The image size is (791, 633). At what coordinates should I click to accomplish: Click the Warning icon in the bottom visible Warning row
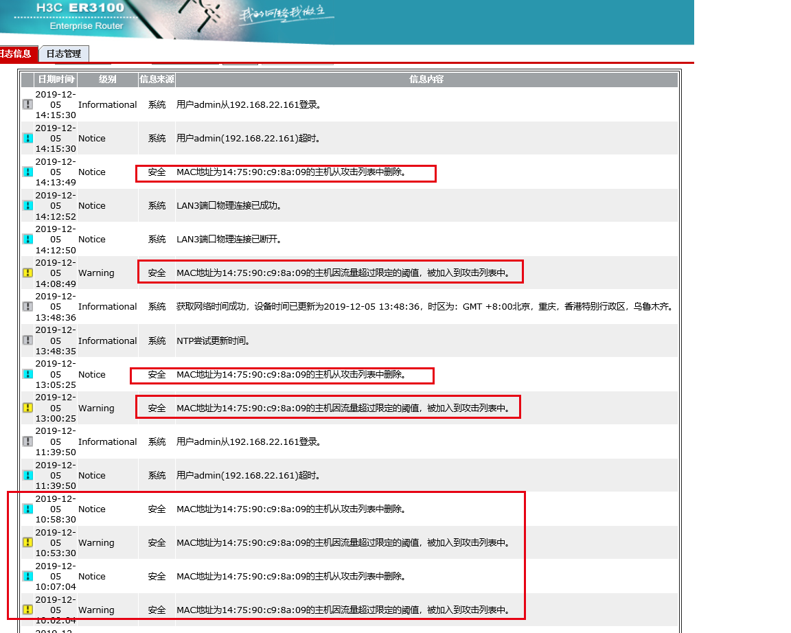click(27, 610)
